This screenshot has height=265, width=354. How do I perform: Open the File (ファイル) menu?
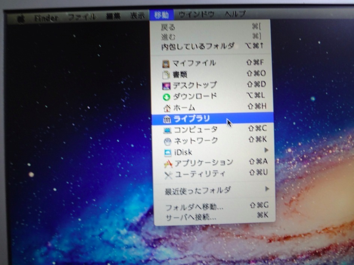coord(82,17)
